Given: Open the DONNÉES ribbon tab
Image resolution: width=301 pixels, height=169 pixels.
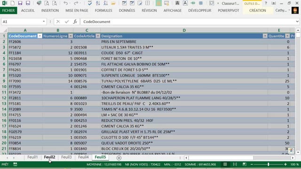Looking at the screenshot, I should [x=127, y=10].
